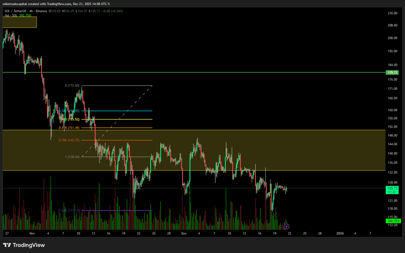Click the 121.00 price scale label
Screen dimensions: 405x253
click(x=393, y=201)
